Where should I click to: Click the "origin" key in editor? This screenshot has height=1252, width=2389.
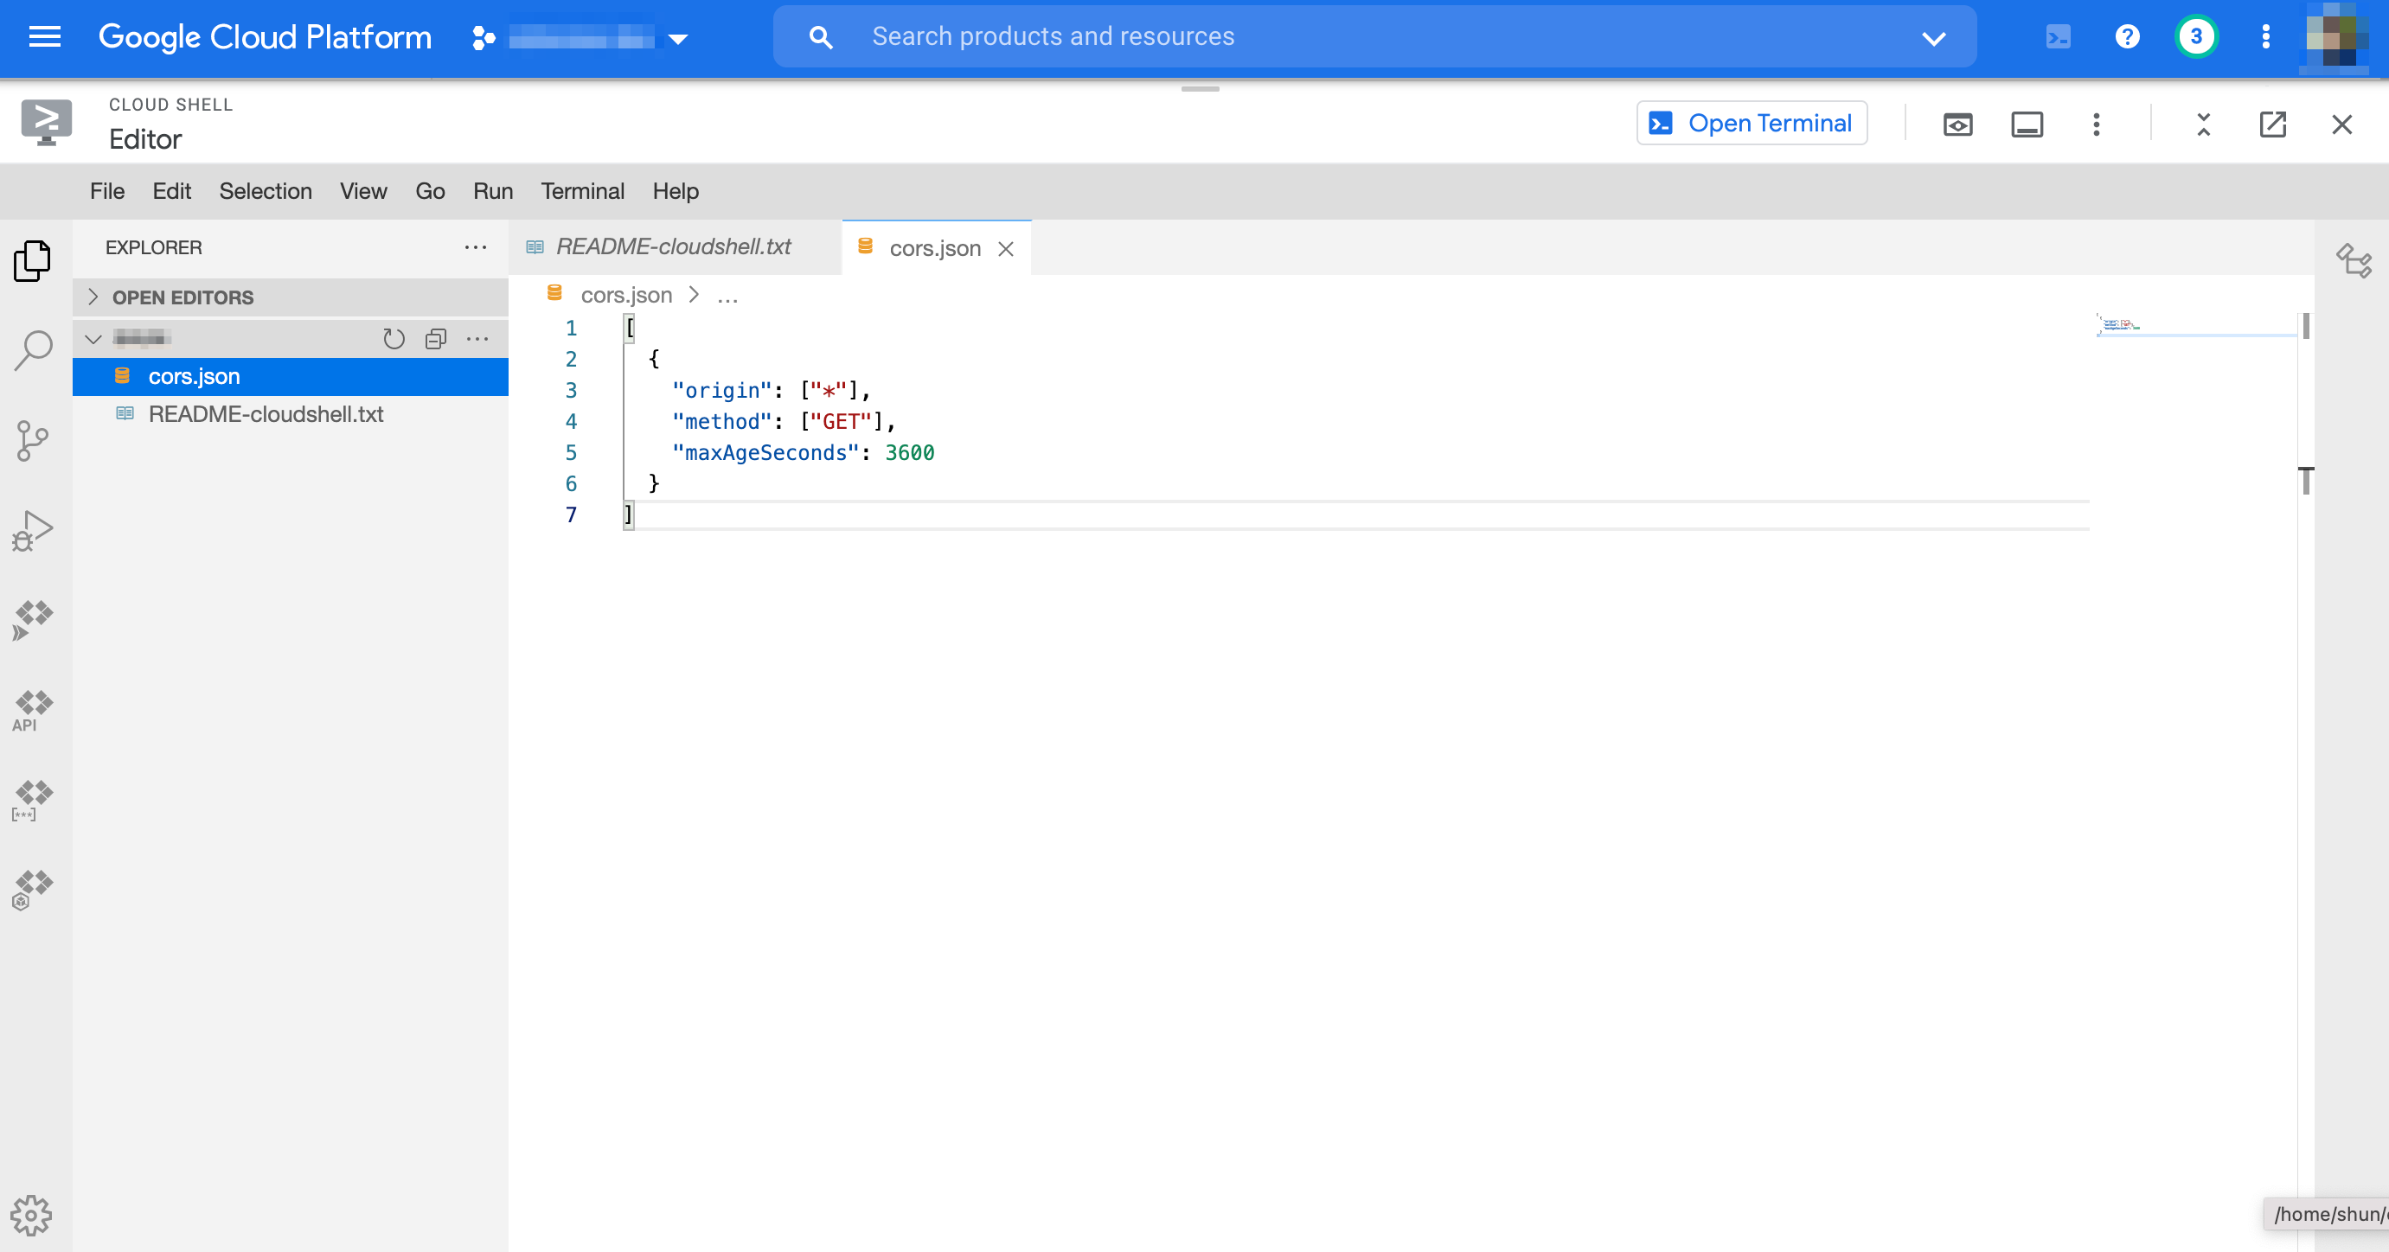722,391
